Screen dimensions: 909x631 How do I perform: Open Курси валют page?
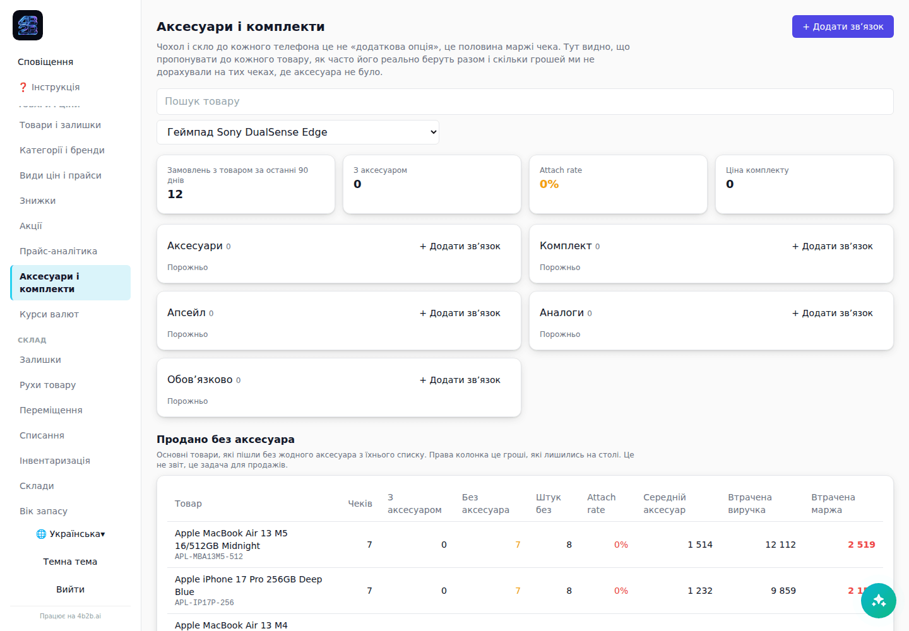tap(70, 314)
